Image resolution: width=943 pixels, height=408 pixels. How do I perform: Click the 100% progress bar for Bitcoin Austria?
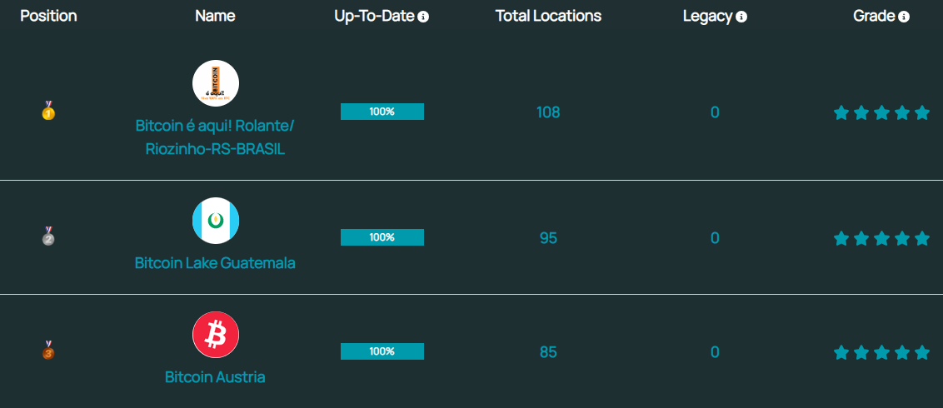382,351
